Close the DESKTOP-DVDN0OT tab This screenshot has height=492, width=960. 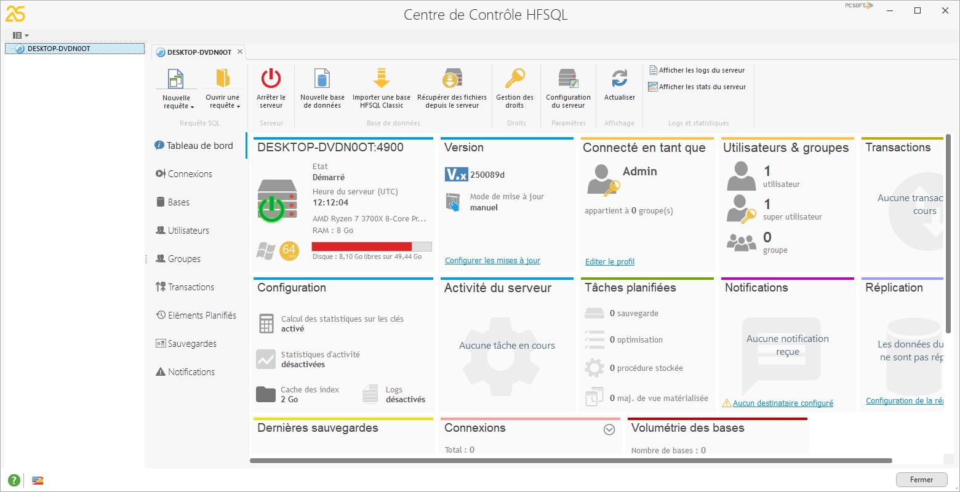point(240,52)
